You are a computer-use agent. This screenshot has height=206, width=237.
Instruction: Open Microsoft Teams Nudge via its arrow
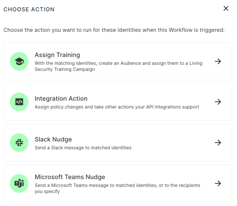(218, 183)
